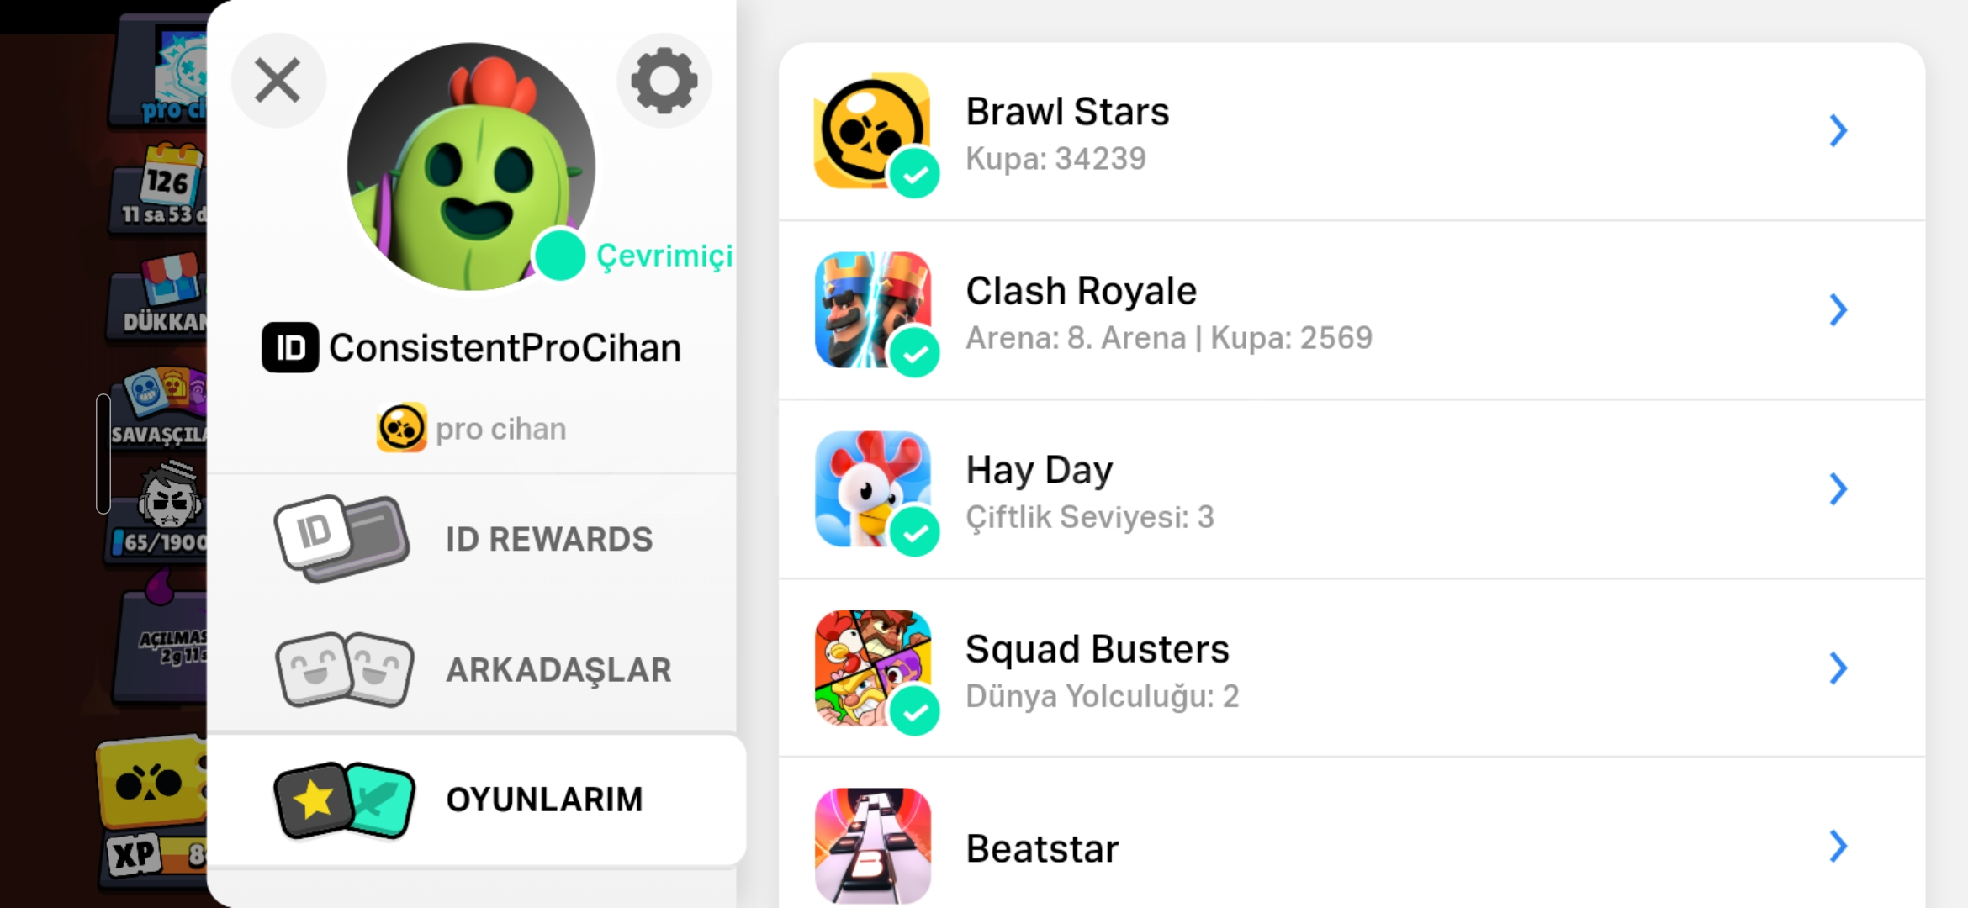Expand Brawl Stars row chevron arrow
Image resolution: width=1968 pixels, height=908 pixels.
[x=1838, y=130]
